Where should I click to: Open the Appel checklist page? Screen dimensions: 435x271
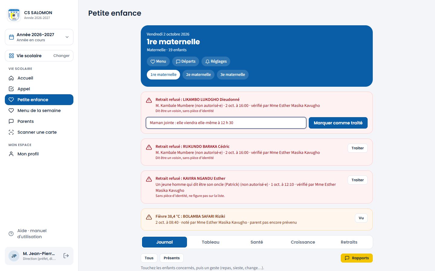click(x=39, y=89)
